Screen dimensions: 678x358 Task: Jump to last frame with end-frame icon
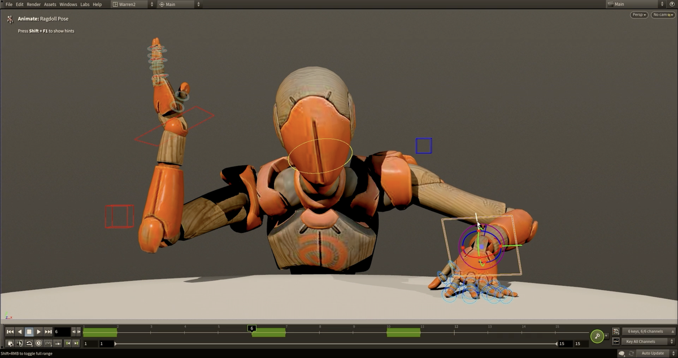(x=49, y=332)
